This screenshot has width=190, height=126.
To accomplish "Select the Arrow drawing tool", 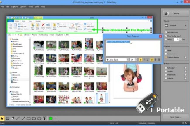I will tap(23, 118).
